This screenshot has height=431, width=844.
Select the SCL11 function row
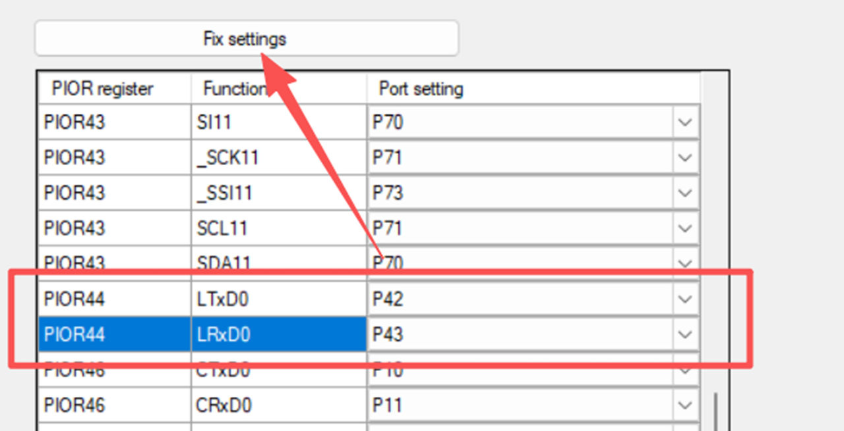pyautogui.click(x=278, y=228)
